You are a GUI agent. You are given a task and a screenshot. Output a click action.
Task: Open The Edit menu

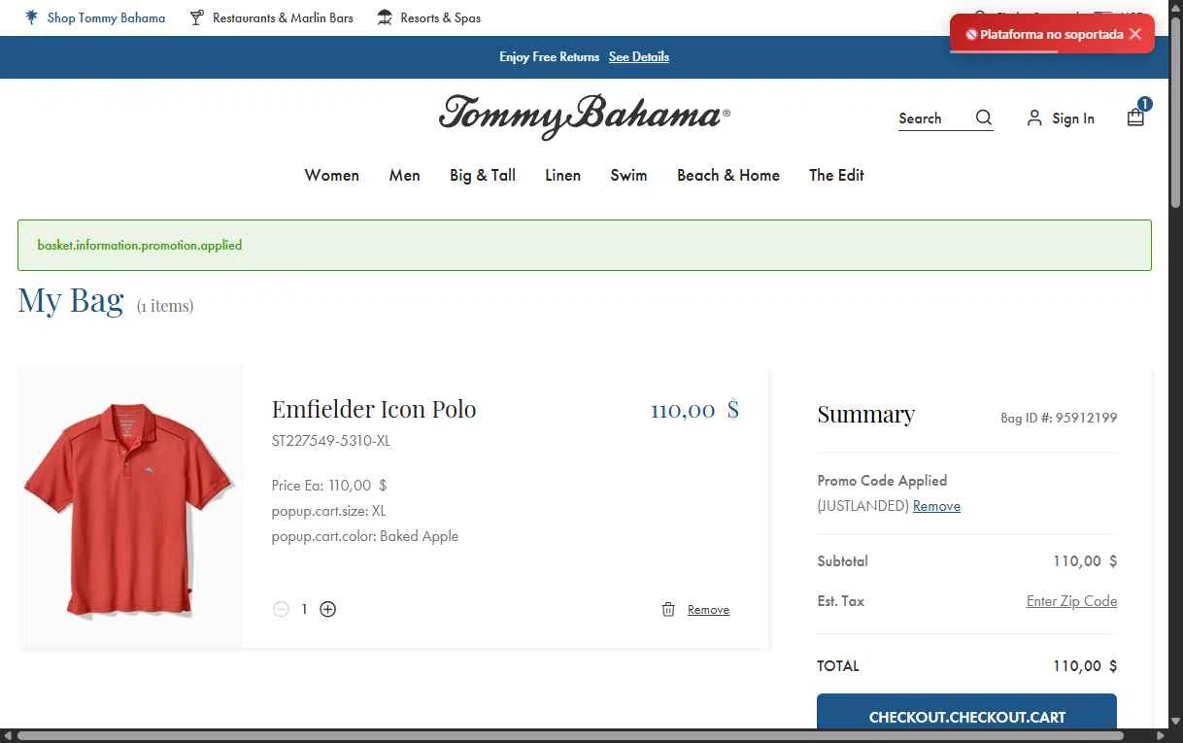pos(836,175)
